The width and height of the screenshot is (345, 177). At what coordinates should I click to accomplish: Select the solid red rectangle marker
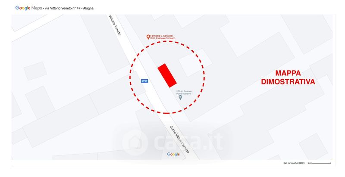(167, 75)
